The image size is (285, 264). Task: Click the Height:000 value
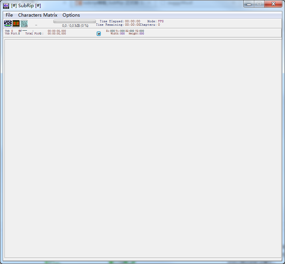click(x=136, y=34)
